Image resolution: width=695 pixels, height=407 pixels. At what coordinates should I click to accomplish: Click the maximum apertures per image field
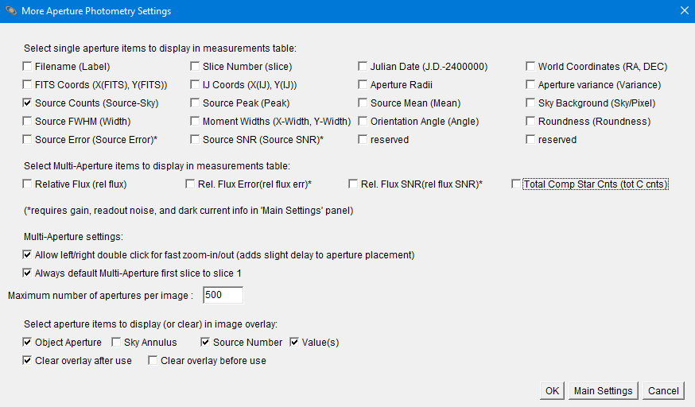(222, 296)
